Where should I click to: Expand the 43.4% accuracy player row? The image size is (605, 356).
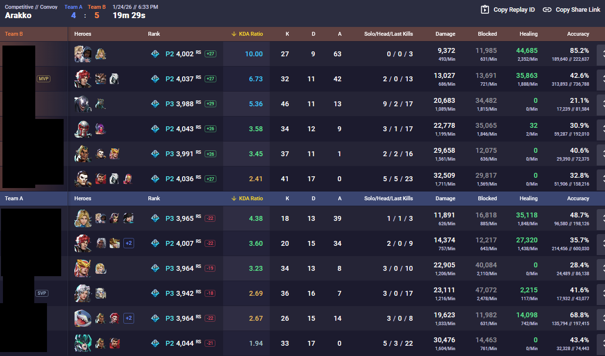601,343
